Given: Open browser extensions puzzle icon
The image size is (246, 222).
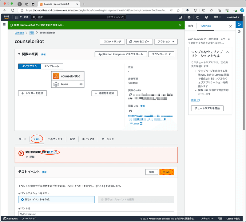Looking at the screenshot, I should [195, 10].
